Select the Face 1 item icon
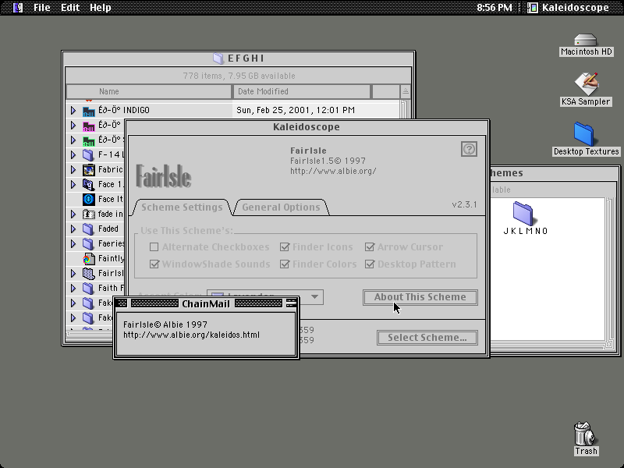The height and width of the screenshot is (468, 624). 88,185
